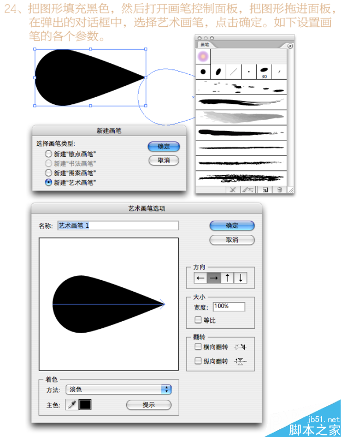Click Remove Brush Stroke icon in Brushes panel
This screenshot has height=437, width=341.
point(233,190)
